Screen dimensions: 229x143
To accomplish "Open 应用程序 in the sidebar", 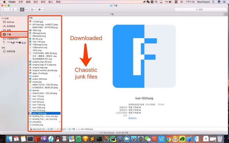I will coord(11,26).
